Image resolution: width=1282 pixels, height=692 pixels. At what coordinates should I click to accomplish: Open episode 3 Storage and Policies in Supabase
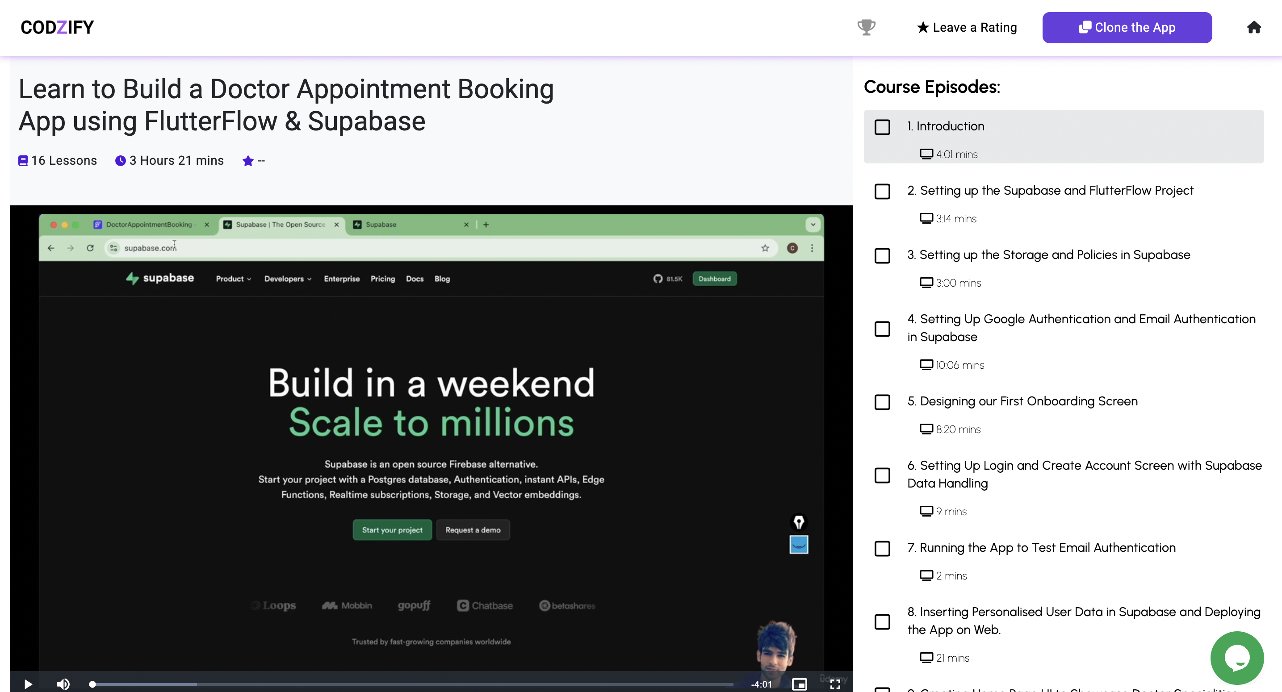pos(1048,255)
